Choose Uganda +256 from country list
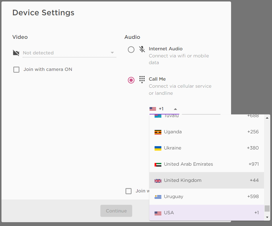This screenshot has width=272, height=226. (206, 132)
